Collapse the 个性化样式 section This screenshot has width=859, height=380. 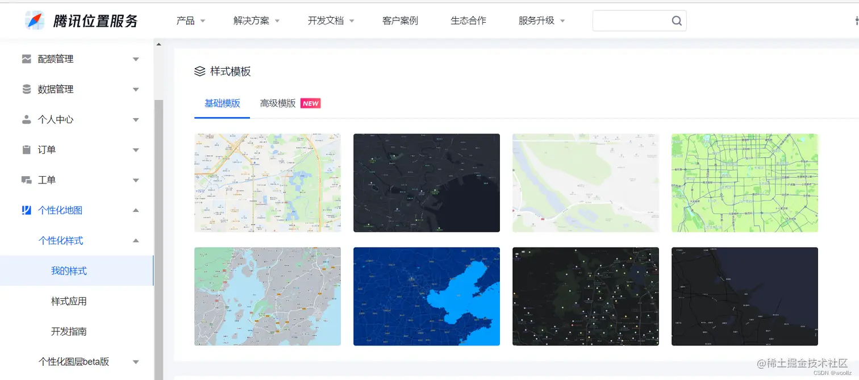point(136,240)
